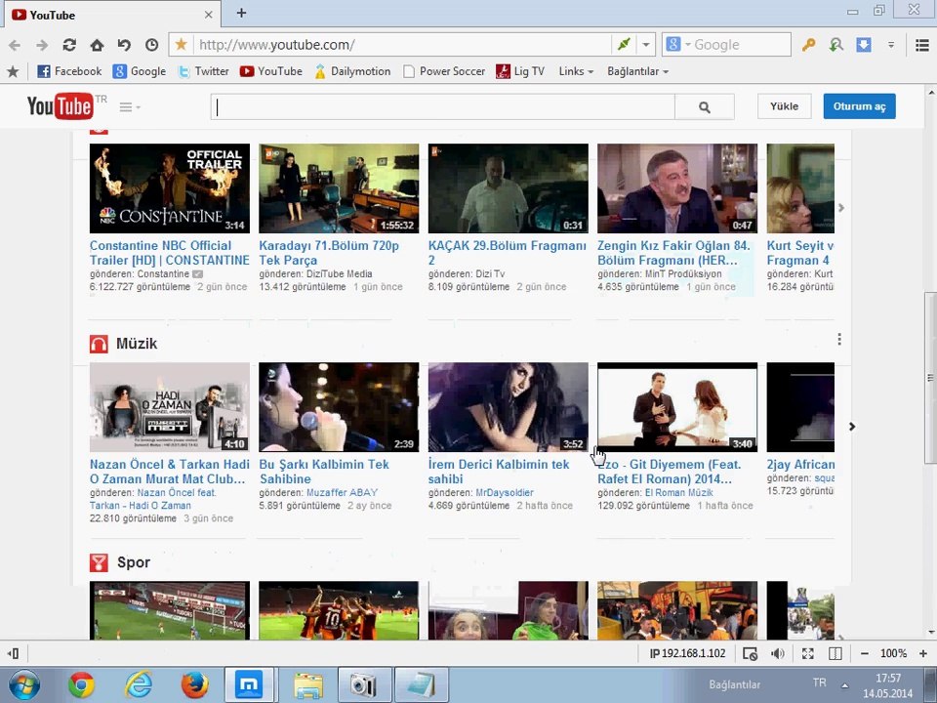The height and width of the screenshot is (703, 937).
Task: Open Karadayı 71.Bölüm video title
Action: [329, 253]
